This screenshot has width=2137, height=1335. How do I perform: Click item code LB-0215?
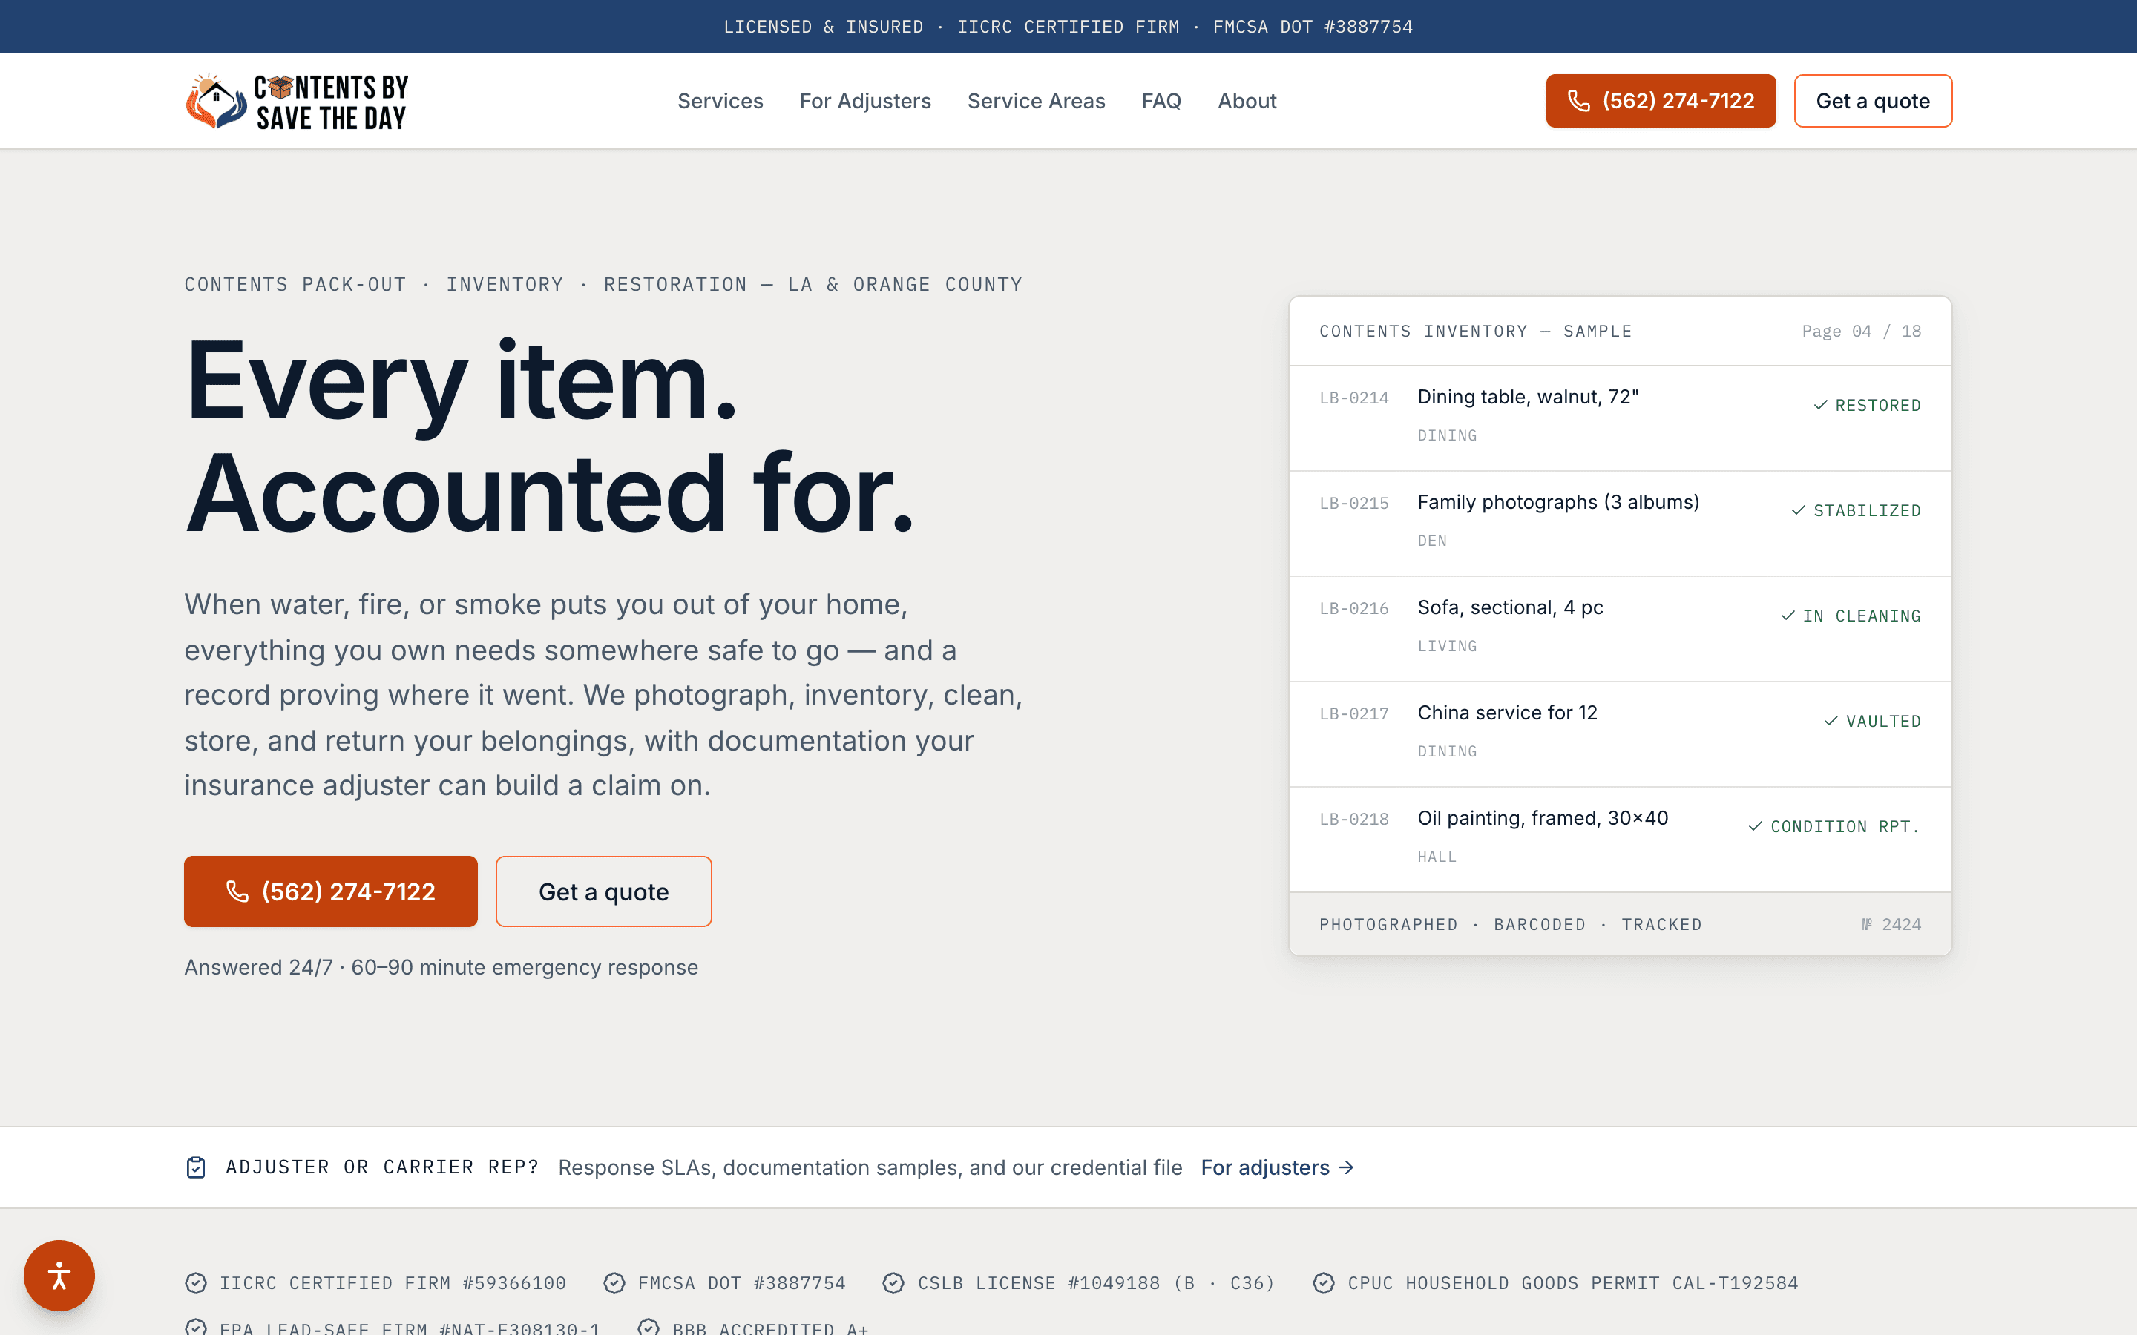click(x=1353, y=504)
